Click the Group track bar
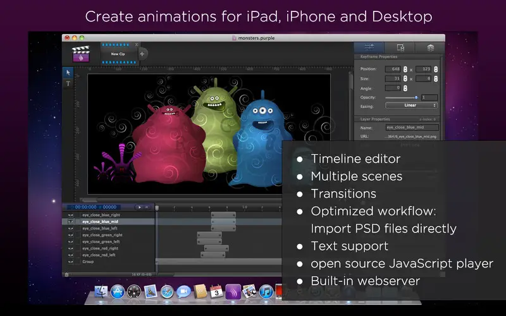506x316 pixels. [x=219, y=262]
